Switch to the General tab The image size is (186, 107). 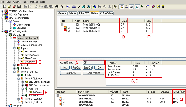[62, 13]
